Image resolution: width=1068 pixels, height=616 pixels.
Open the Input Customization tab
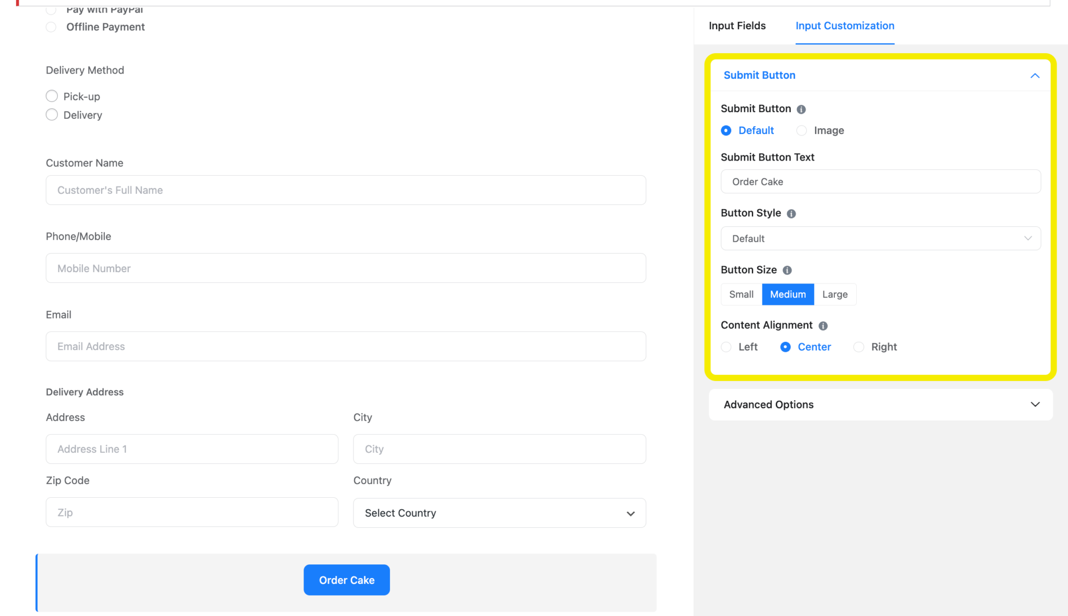845,26
